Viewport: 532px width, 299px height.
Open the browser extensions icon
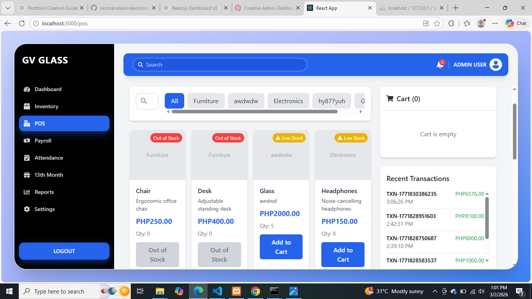tap(451, 23)
